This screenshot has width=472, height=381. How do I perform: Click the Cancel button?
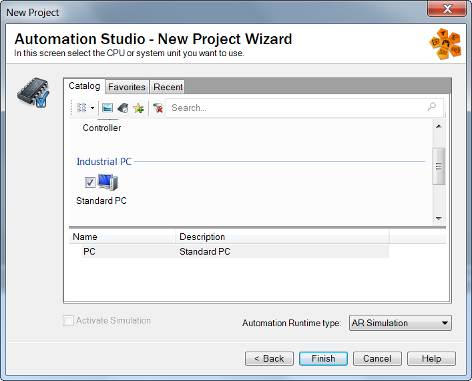point(377,359)
